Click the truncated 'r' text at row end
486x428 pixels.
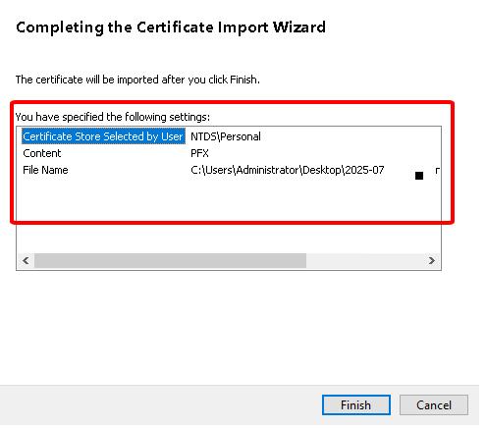(437, 170)
